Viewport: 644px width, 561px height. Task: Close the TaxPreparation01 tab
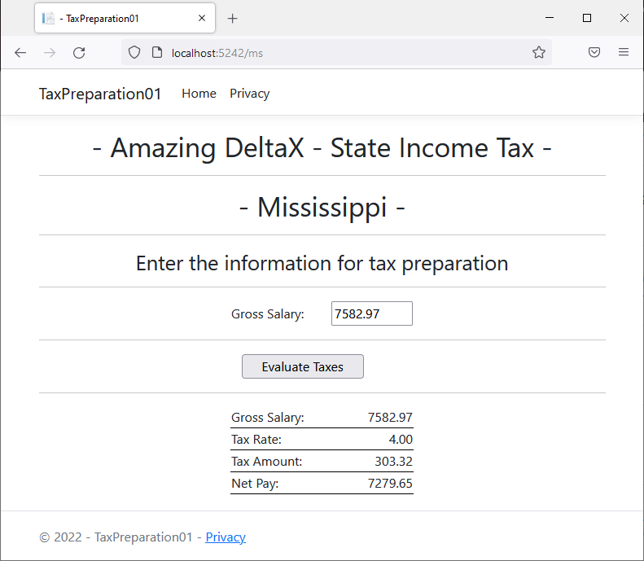click(202, 18)
